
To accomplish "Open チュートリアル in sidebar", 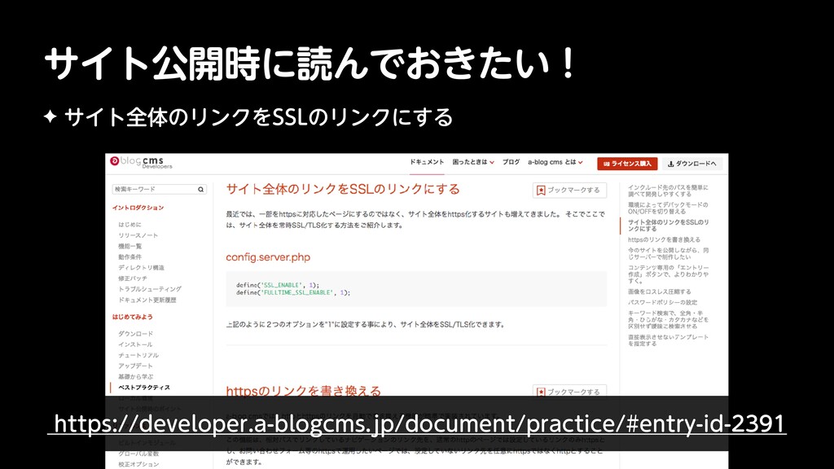I will click(138, 355).
